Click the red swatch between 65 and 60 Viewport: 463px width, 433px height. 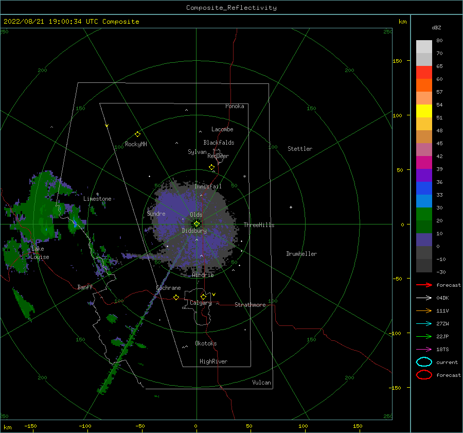[424, 73]
